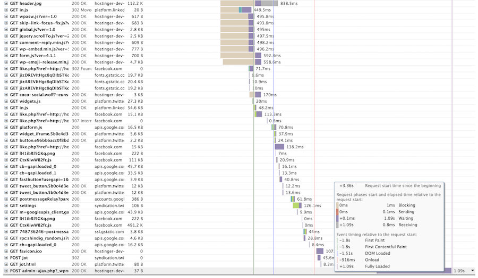This screenshot has height=278, width=478.
Task: Expand the GET header.jpg request row
Action: 5,3
